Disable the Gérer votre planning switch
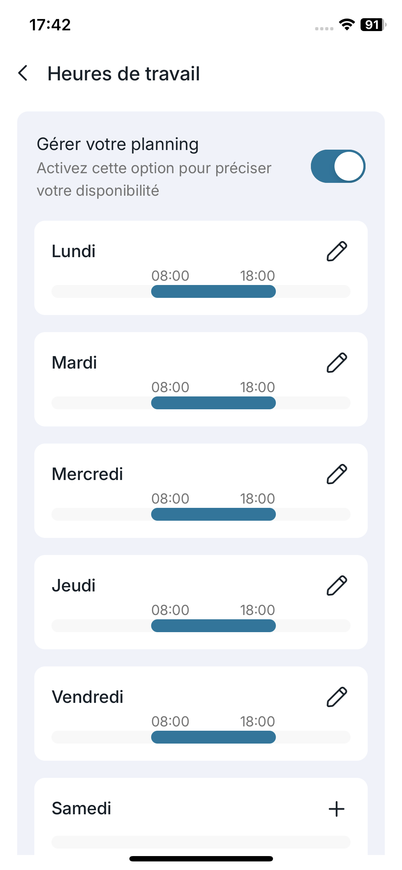This screenshot has height=870, width=402. (338, 166)
